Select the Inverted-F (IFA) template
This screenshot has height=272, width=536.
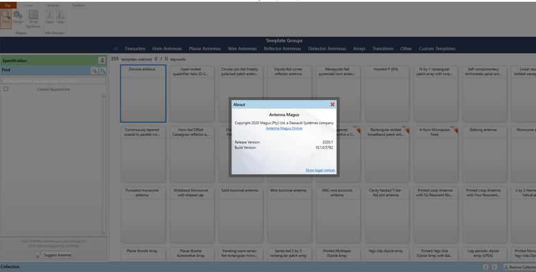(387, 93)
